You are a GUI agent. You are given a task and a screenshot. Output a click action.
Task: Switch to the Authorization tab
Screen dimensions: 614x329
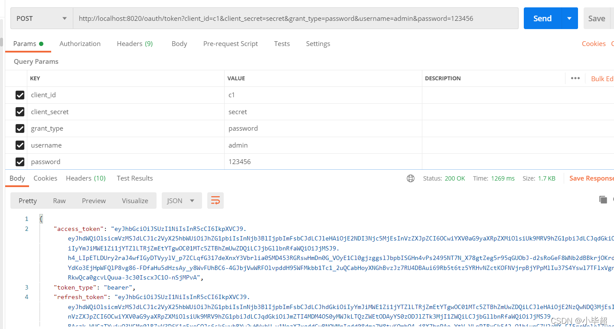[80, 44]
